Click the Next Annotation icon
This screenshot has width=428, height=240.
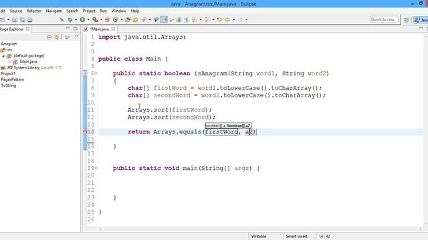195,19
